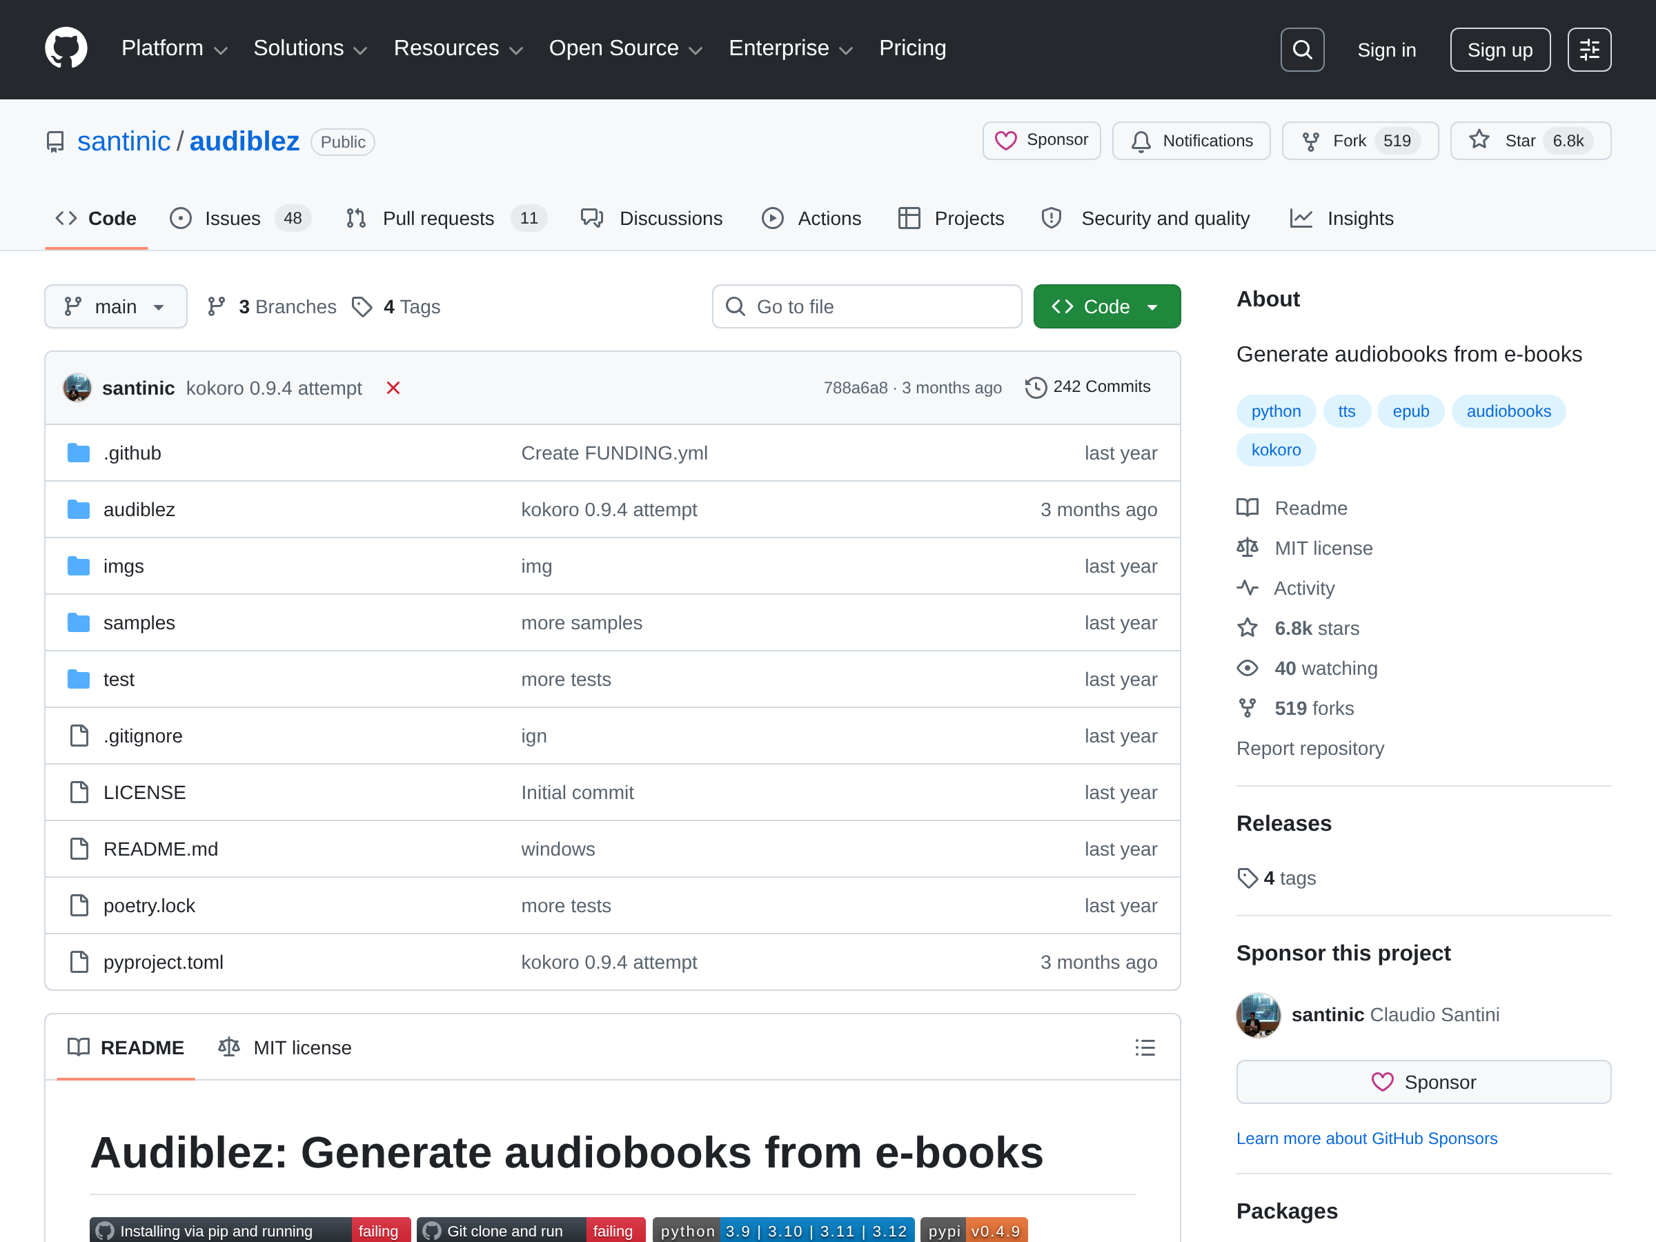
Task: Click the tag icon next to 4 tags in Releases
Action: [x=1248, y=878]
